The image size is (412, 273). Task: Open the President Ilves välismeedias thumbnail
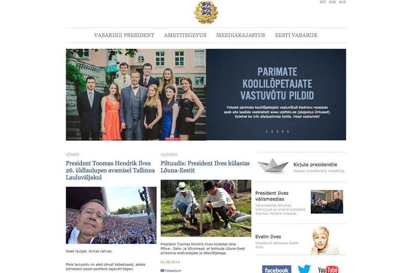click(x=327, y=202)
